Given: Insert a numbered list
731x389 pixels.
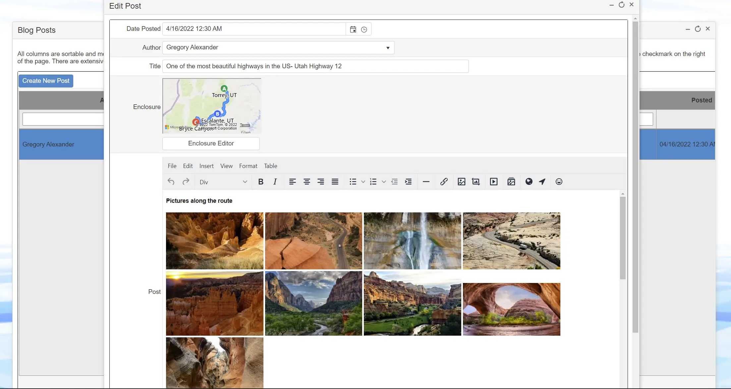Looking at the screenshot, I should [373, 182].
